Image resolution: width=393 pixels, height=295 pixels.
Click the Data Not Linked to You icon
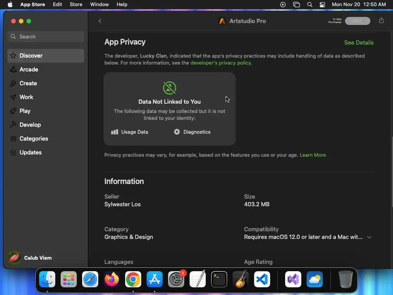point(169,88)
